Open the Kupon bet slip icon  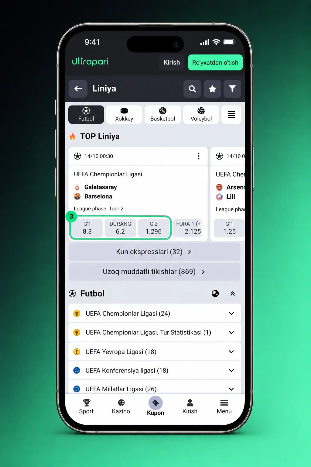pos(155,403)
